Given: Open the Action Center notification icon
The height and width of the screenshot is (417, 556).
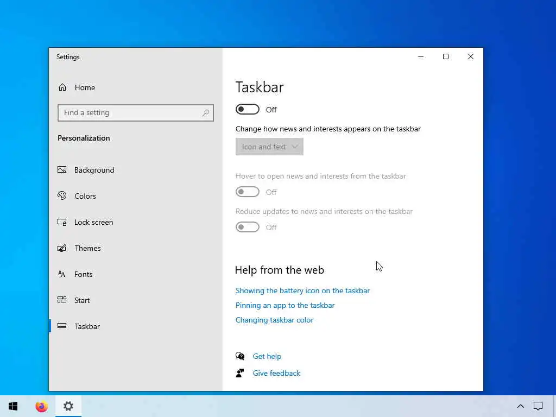Looking at the screenshot, I should [538, 406].
